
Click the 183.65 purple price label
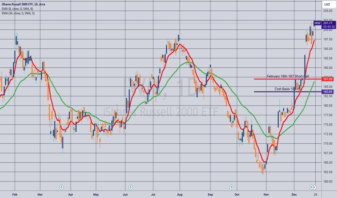328,92
